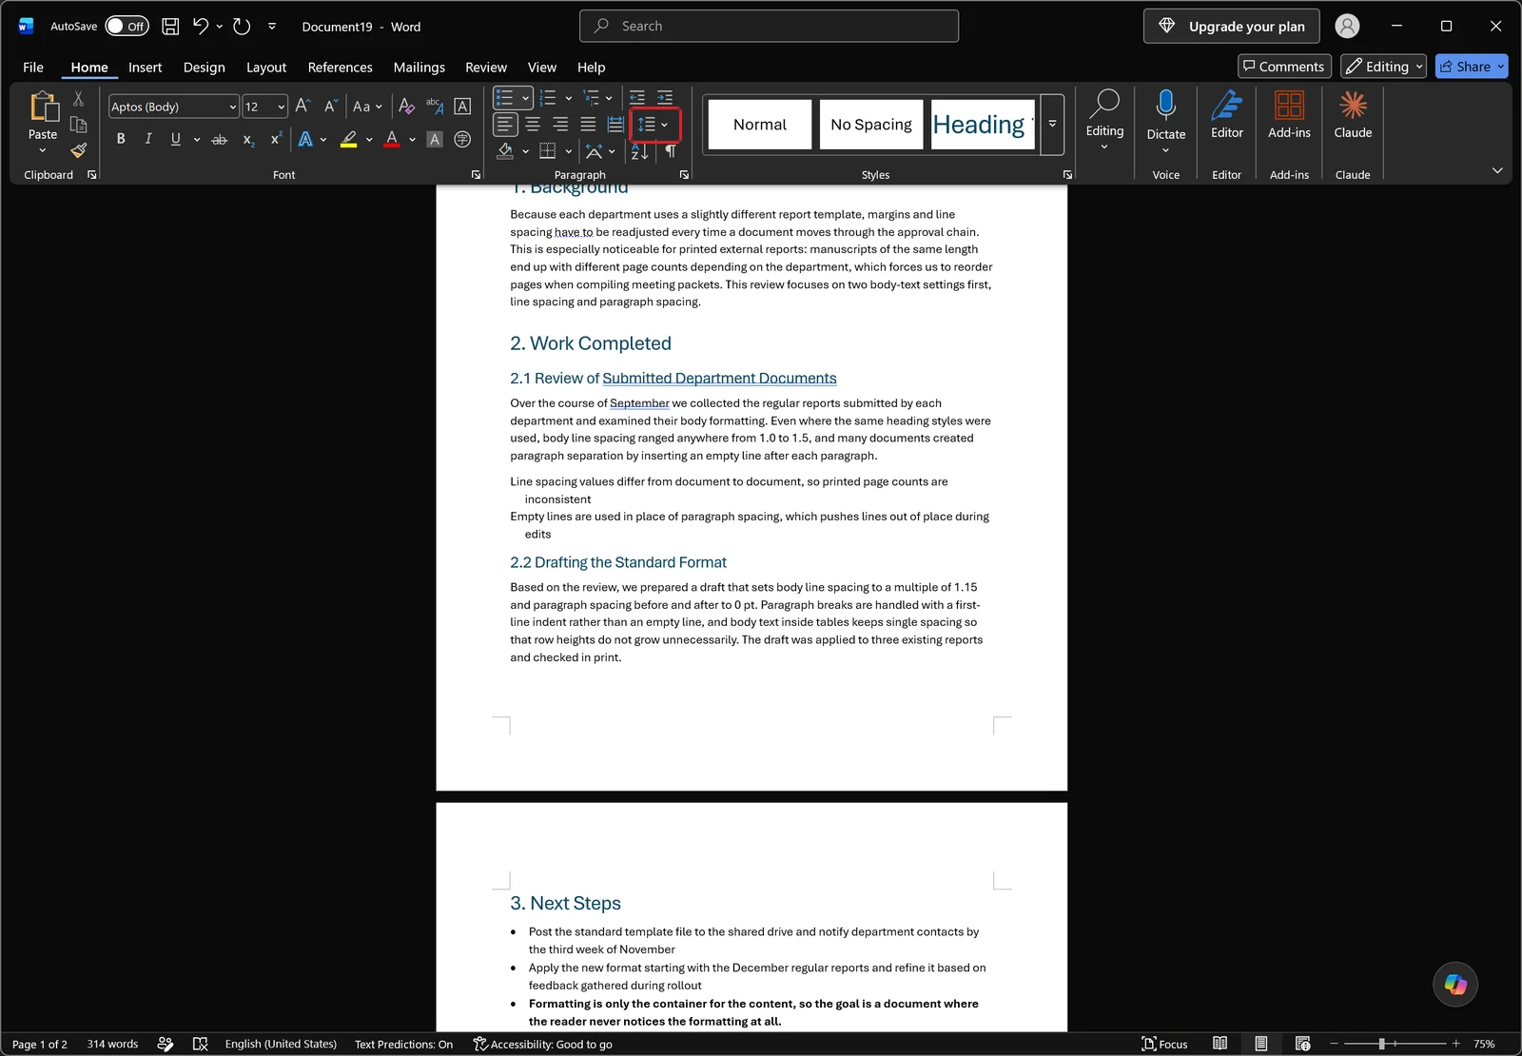Apply superscript formatting
This screenshot has width=1522, height=1056.
(276, 140)
